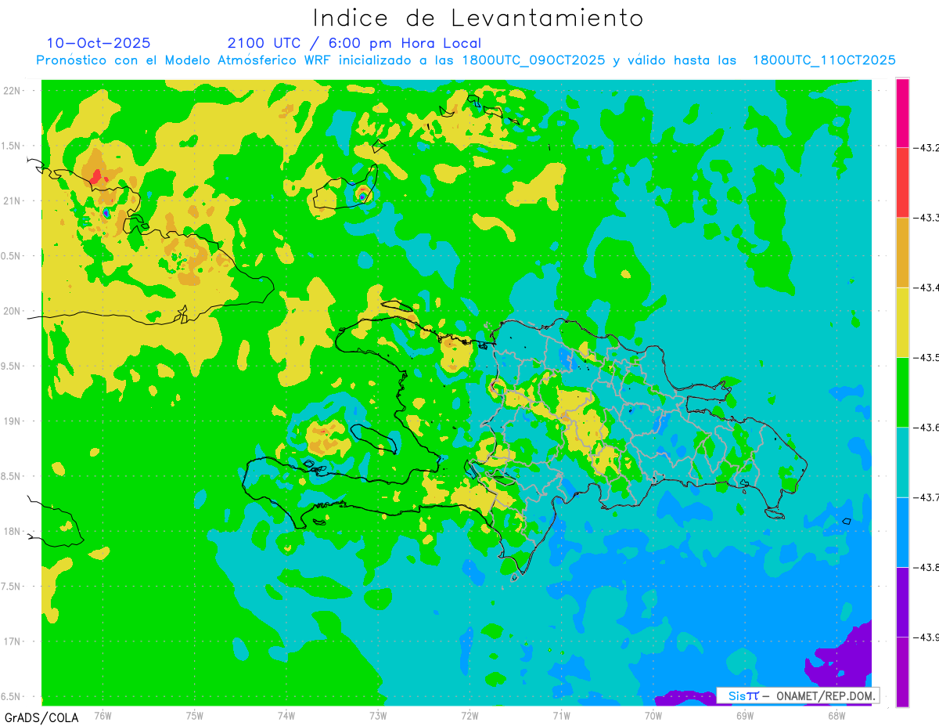Click the orange color bar segment
This screenshot has width=939, height=726.
click(902, 251)
